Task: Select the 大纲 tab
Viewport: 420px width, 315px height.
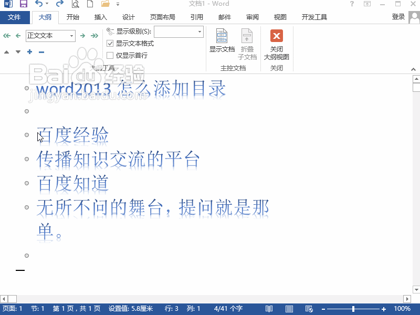Action: pos(45,17)
